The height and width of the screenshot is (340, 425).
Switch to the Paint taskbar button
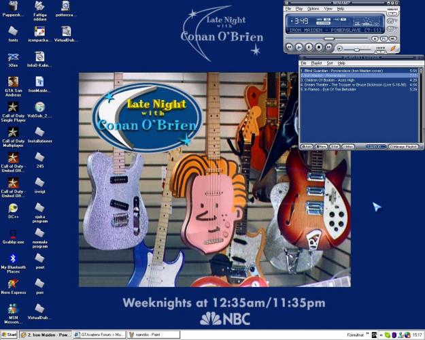[x=154, y=335]
